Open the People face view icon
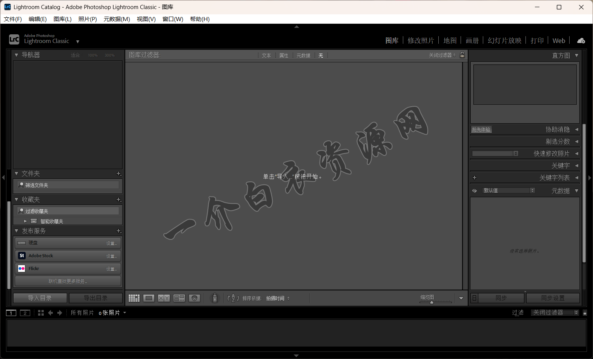 194,298
